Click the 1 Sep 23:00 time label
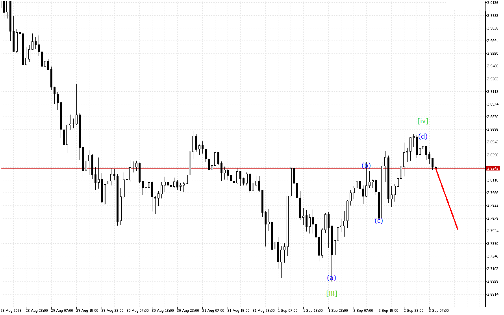 tap(338, 311)
